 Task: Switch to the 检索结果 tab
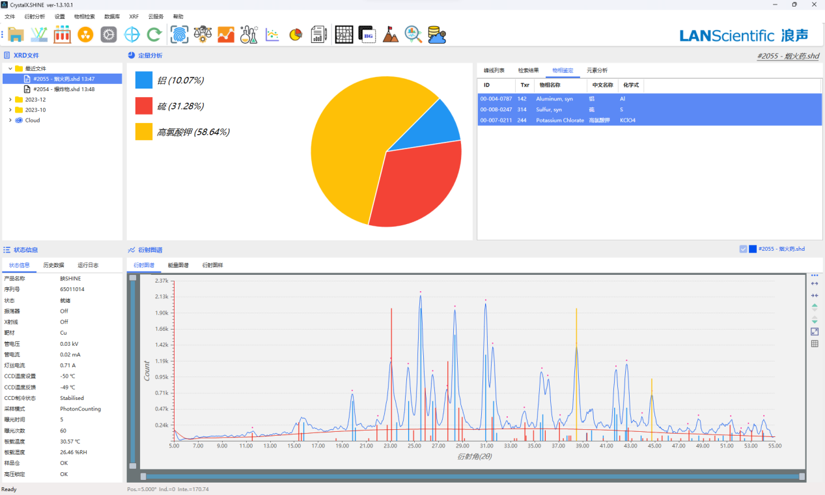tap(529, 70)
